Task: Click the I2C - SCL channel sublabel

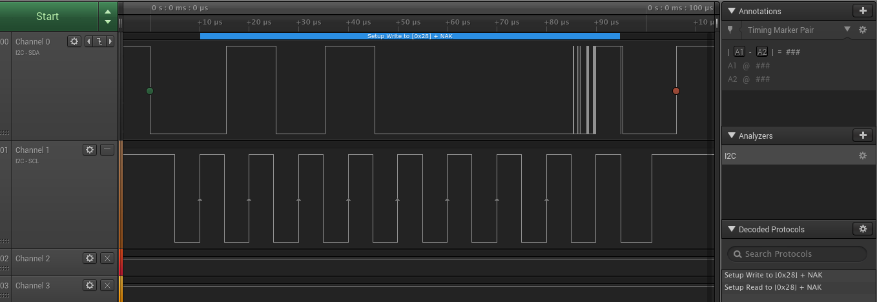Action: click(27, 161)
